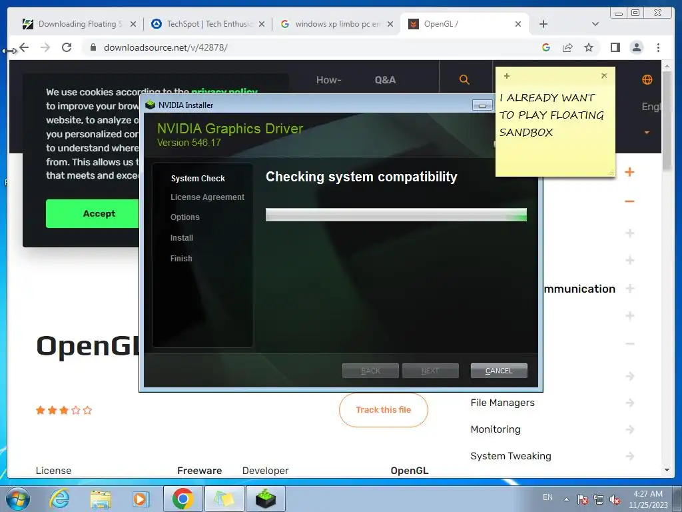This screenshot has height=512, width=682.
Task: Select the Finish step in installer
Action: [x=181, y=259]
